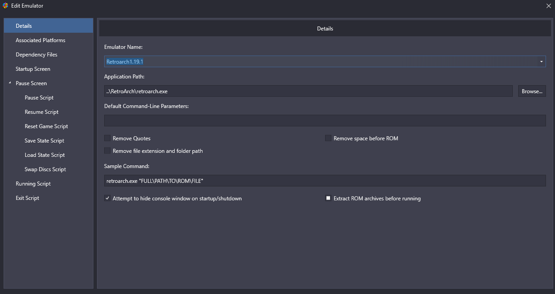Enable the Remove Quotes checkbox

(107, 138)
